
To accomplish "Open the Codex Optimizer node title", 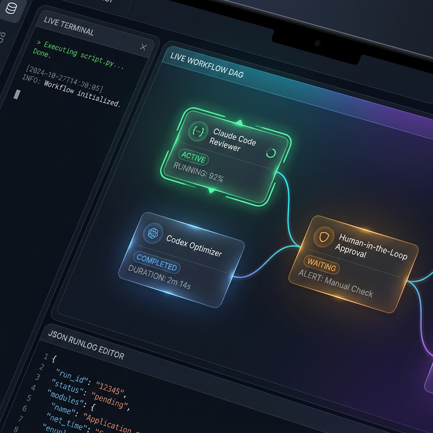I will tap(194, 246).
